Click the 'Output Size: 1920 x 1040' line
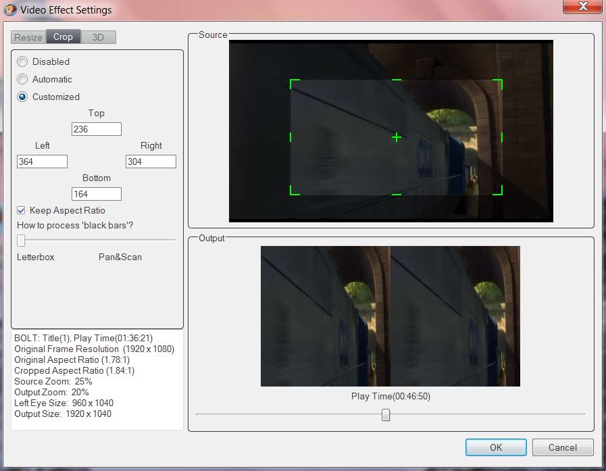 click(x=63, y=414)
